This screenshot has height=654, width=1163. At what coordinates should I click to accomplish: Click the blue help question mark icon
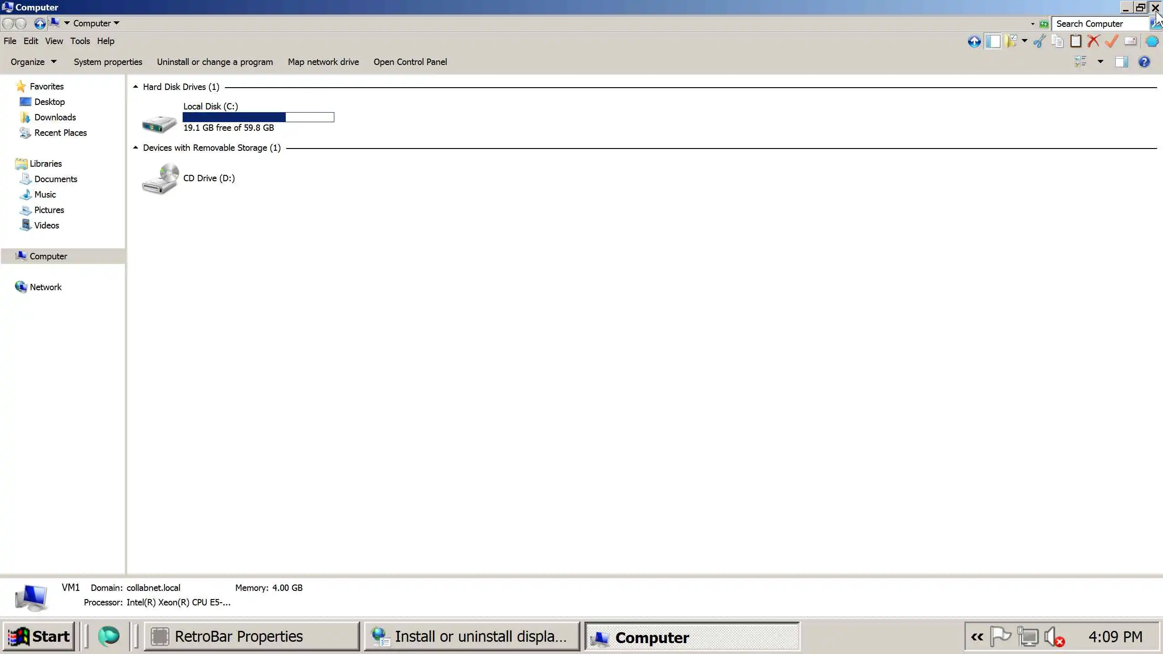1144,62
